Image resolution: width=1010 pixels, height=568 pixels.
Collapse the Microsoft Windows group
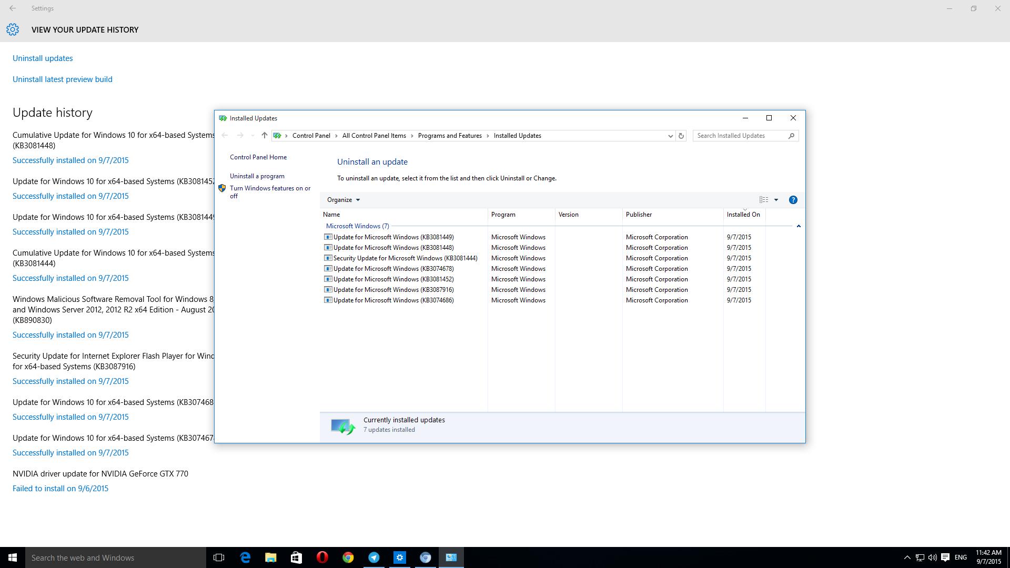coord(799,226)
